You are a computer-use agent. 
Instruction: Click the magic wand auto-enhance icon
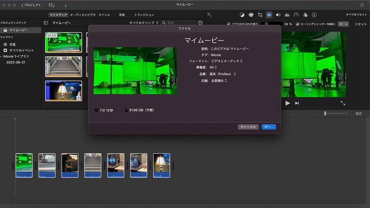click(209, 15)
